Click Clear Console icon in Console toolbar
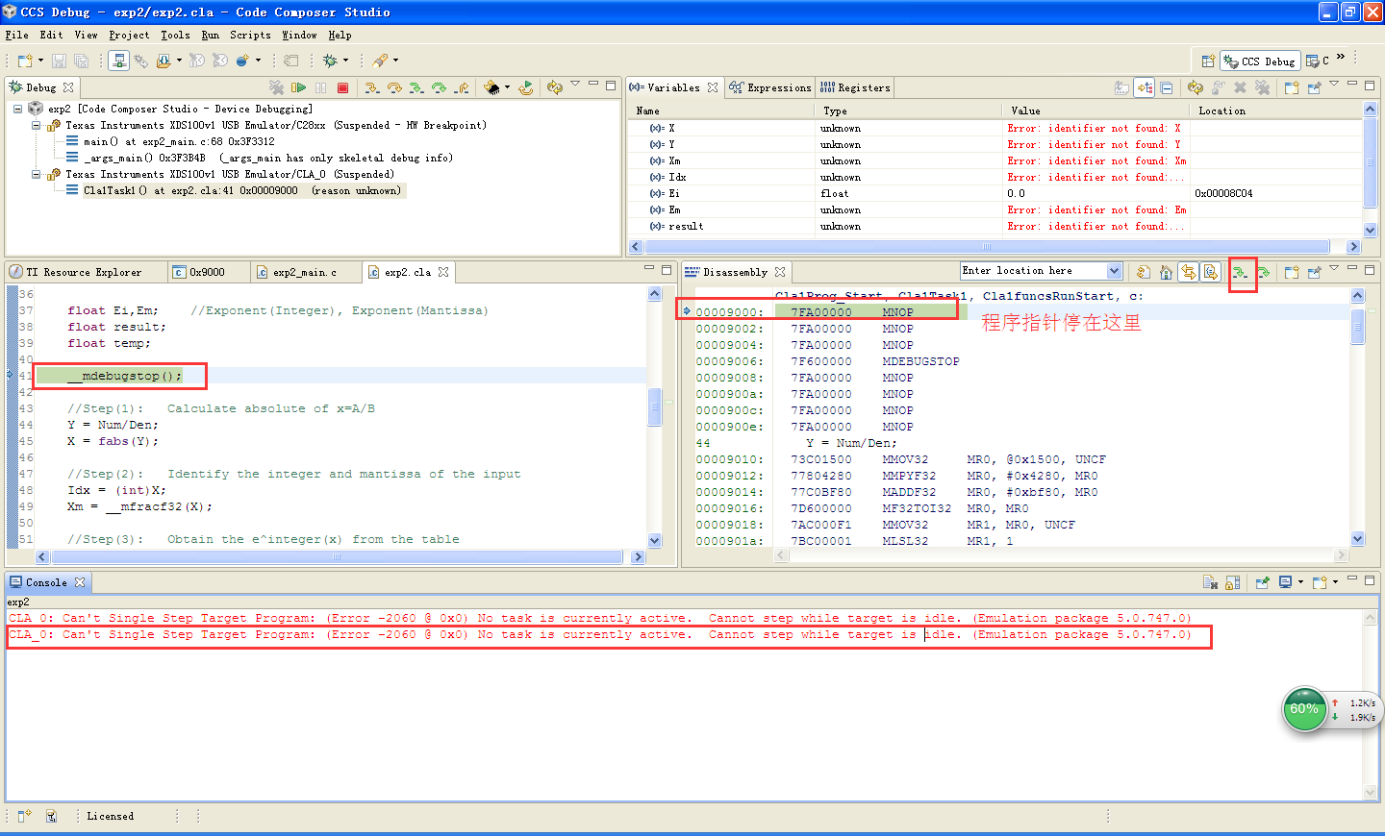The height and width of the screenshot is (836, 1385). point(1210,582)
